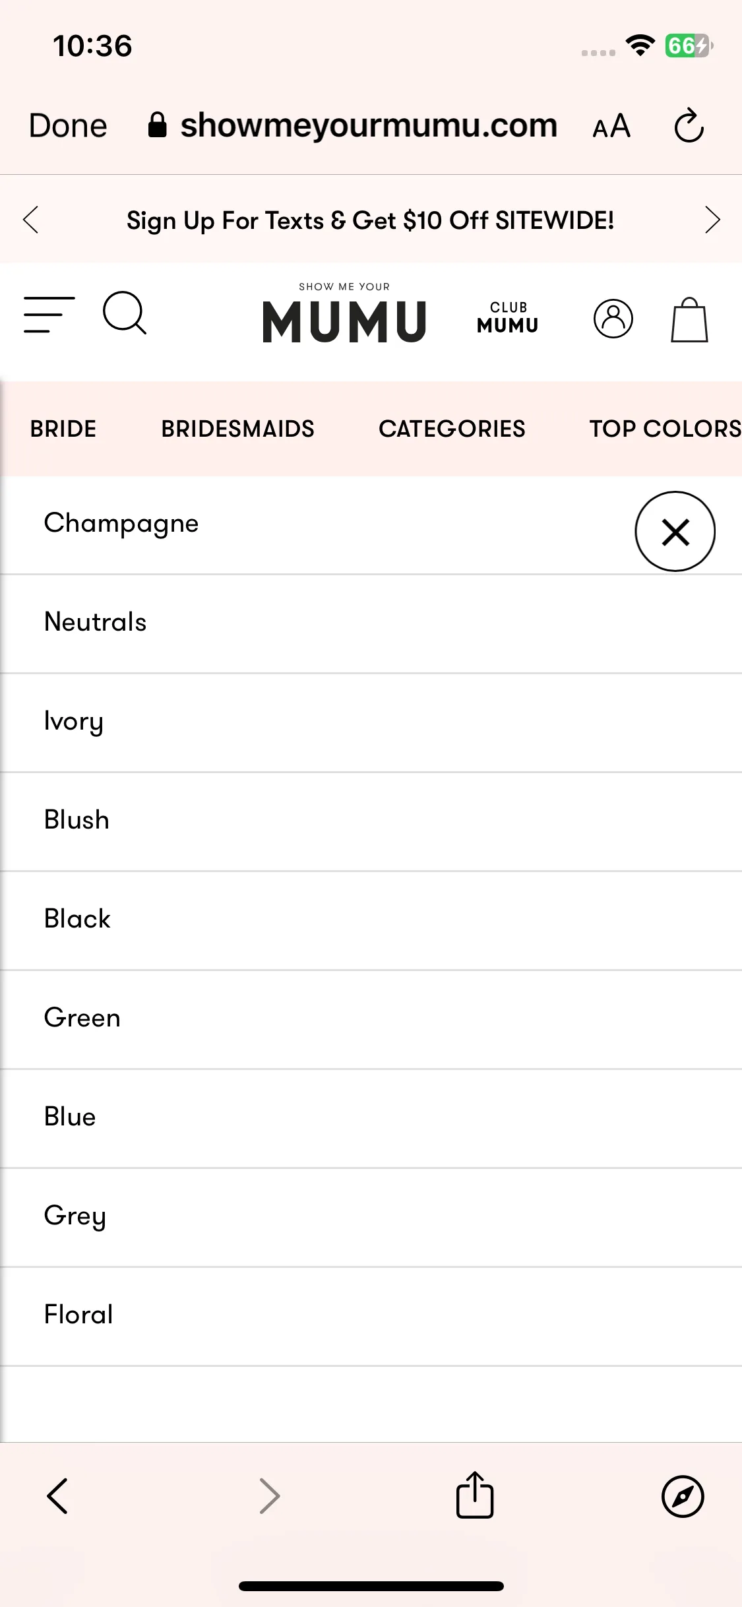
Task: Show next promo banner with right chevron
Action: [x=712, y=220]
